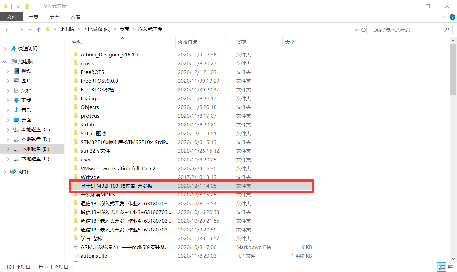Screen dimensions: 457x272
Task: Expand the 快速访问 section in sidebar
Action: [x=5, y=48]
